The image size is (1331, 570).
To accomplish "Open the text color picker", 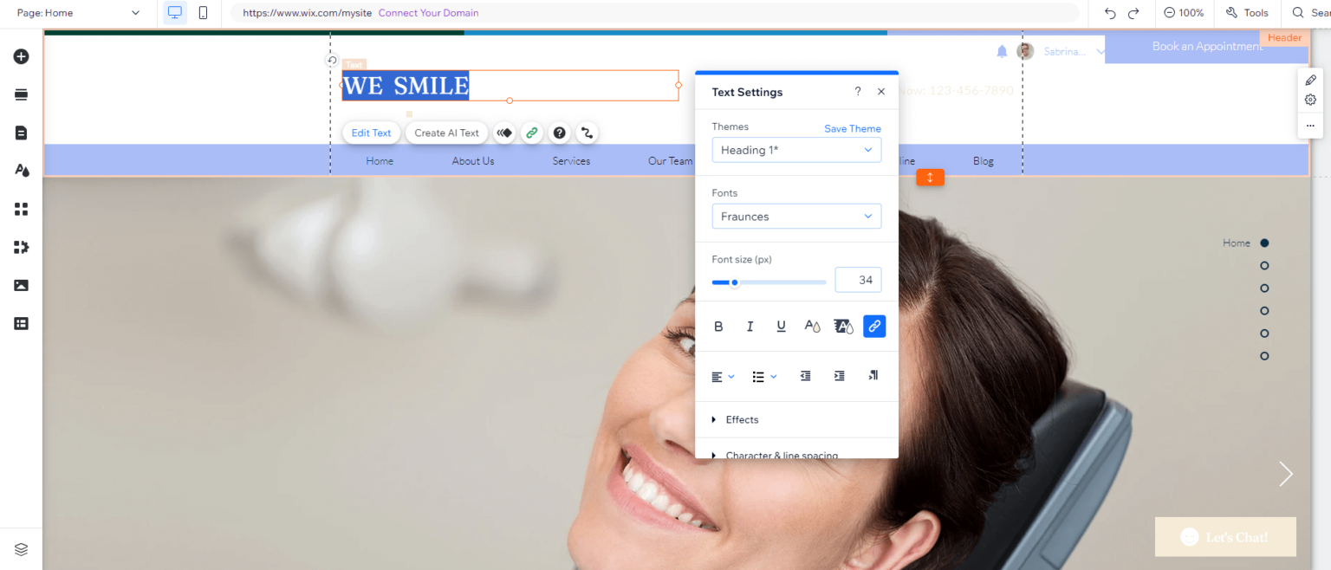I will pos(812,326).
